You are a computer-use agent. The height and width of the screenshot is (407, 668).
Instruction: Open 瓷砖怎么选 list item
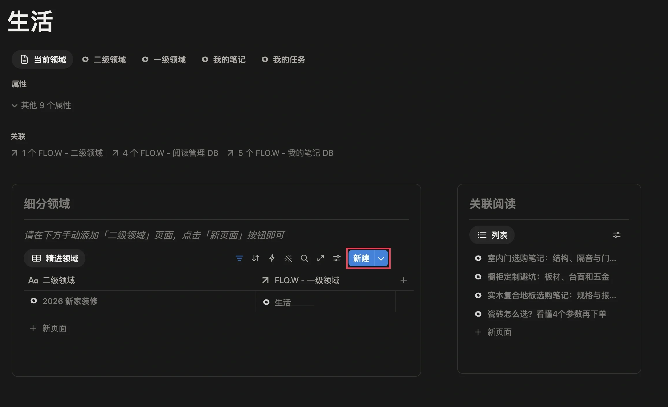pos(540,314)
